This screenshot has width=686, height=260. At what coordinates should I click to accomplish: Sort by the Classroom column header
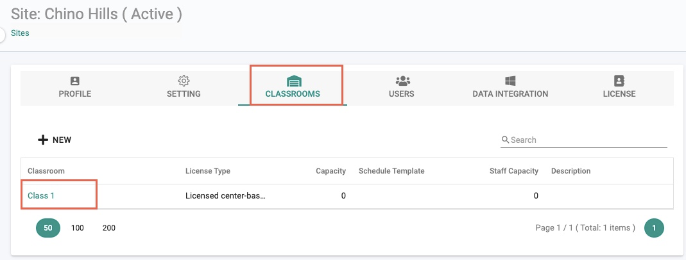coord(46,171)
